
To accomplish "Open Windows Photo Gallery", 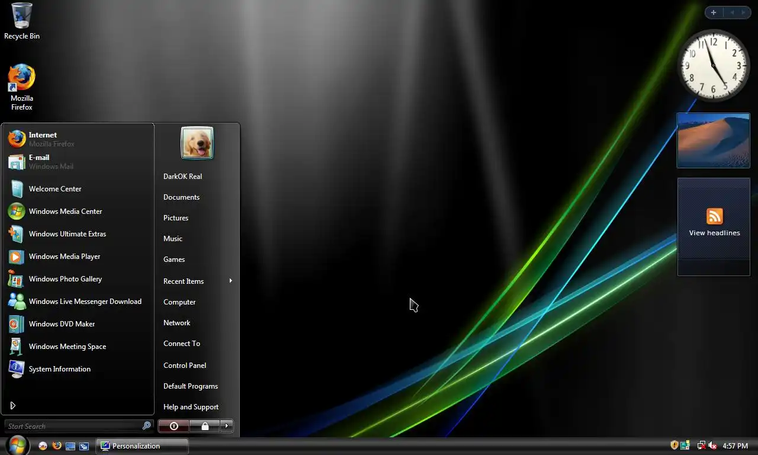I will (x=78, y=279).
